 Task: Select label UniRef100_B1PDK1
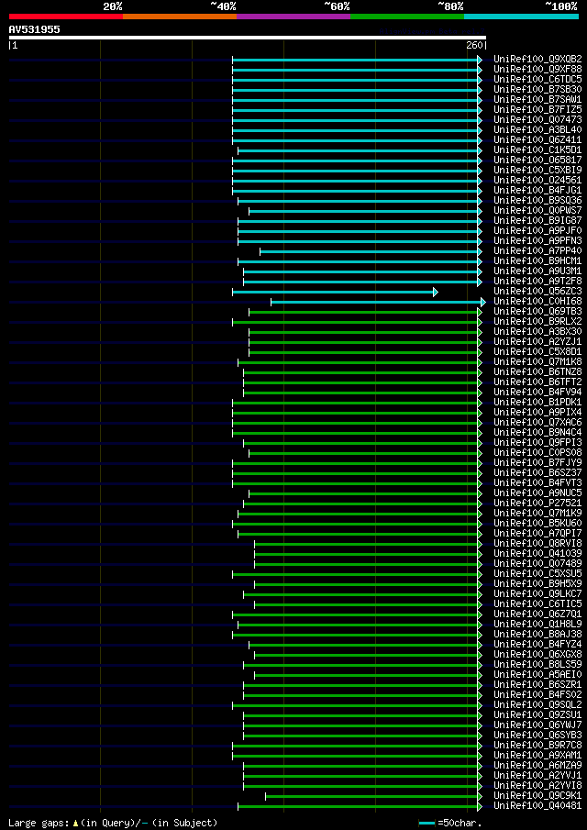[x=537, y=403]
